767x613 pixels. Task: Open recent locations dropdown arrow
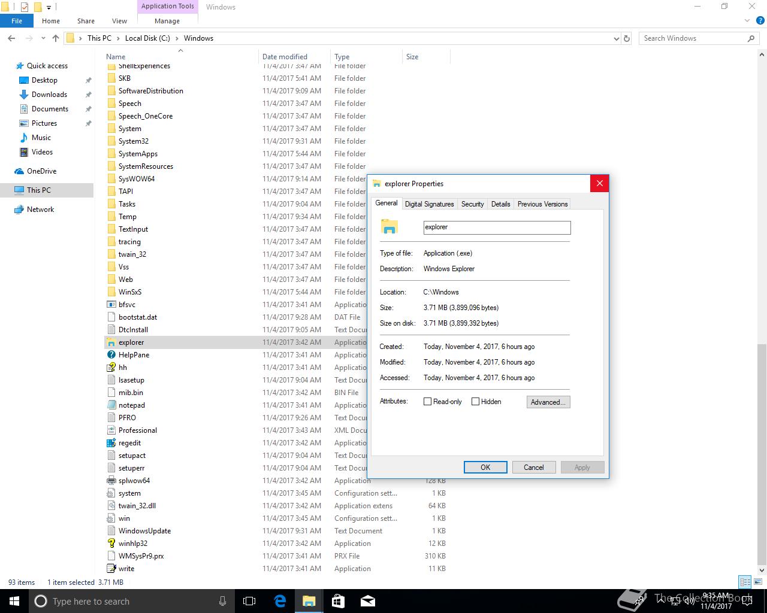(x=43, y=38)
